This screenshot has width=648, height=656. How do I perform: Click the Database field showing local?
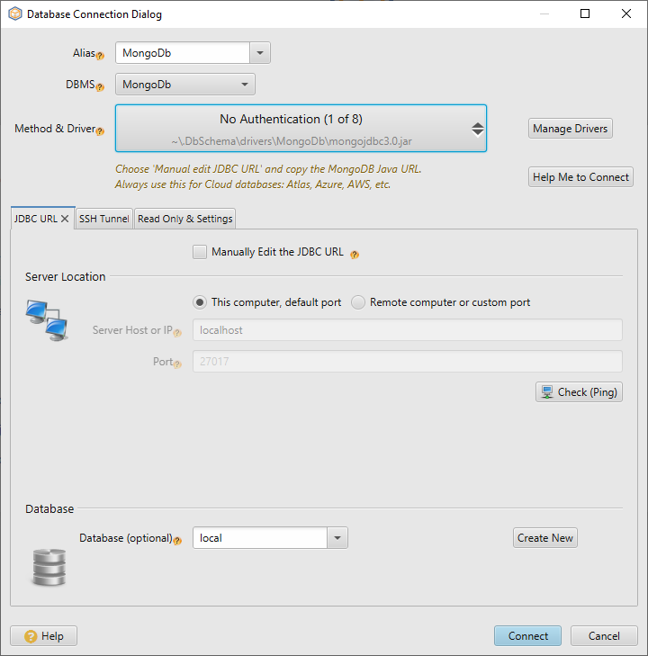click(260, 537)
